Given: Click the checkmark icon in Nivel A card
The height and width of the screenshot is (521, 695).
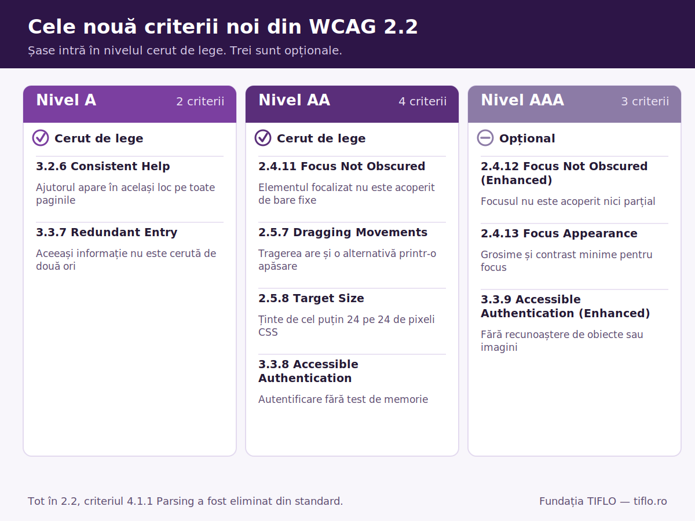Looking at the screenshot, I should tap(41, 138).
